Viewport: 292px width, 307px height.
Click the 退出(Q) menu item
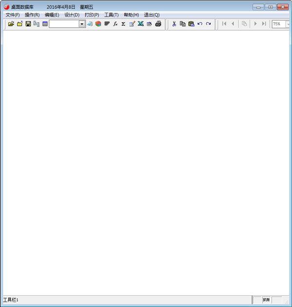pos(152,15)
